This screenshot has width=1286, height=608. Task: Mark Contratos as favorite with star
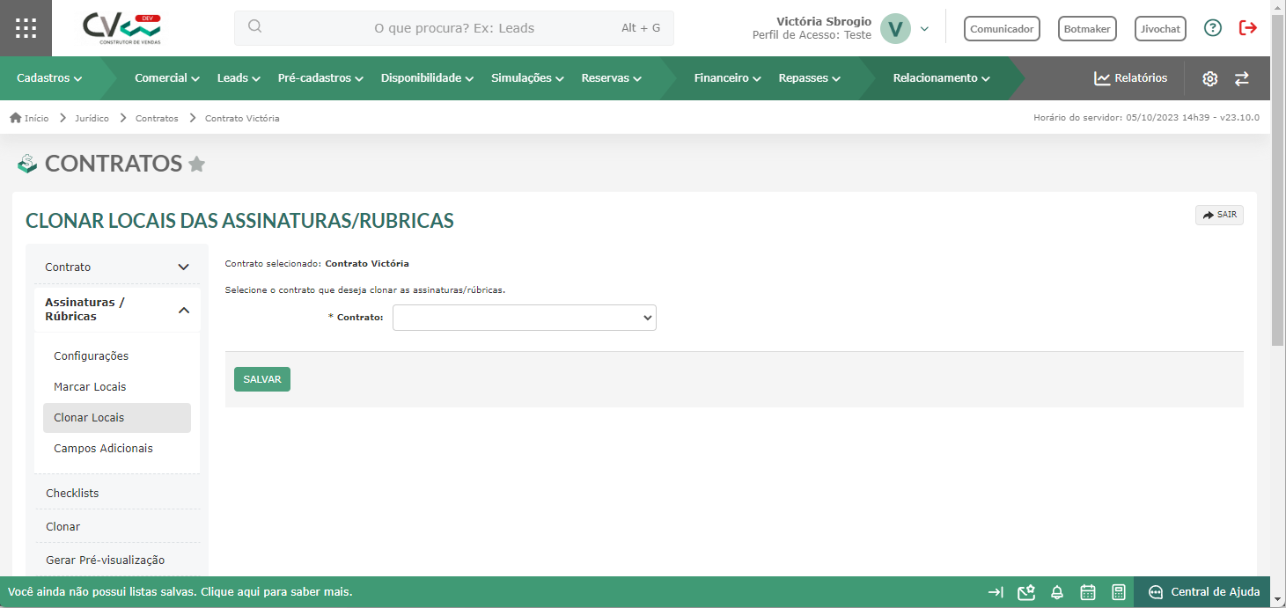click(x=197, y=164)
